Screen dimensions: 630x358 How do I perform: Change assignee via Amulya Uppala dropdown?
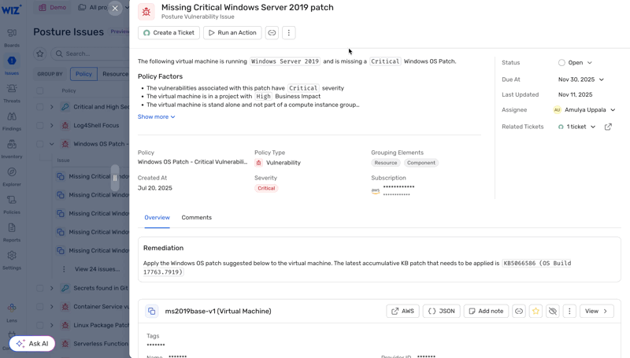pos(584,110)
